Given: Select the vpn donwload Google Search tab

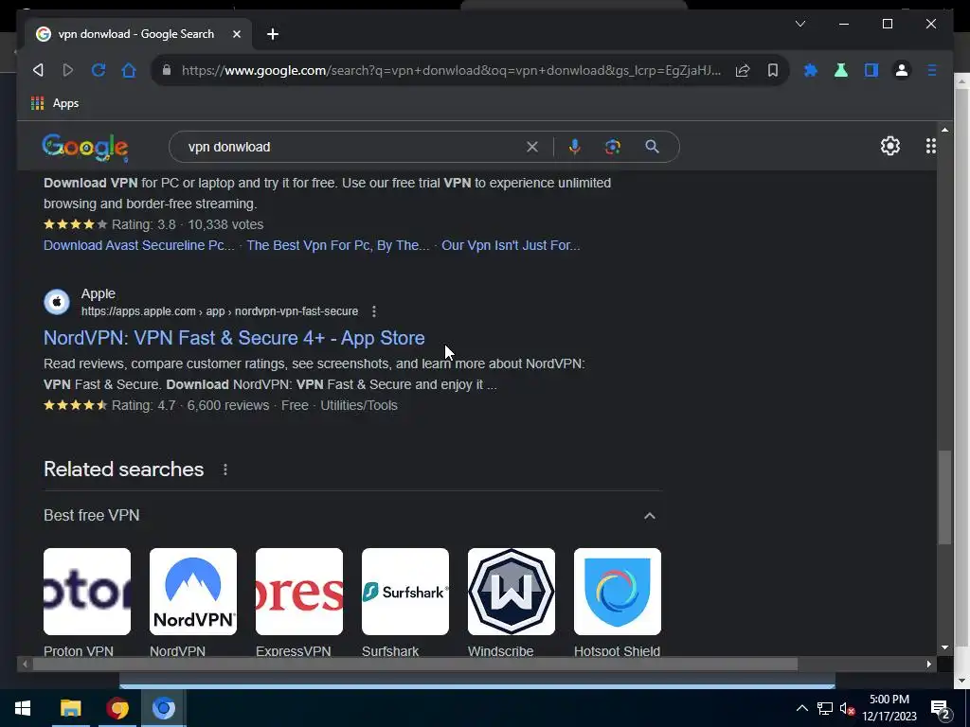Looking at the screenshot, I should [138, 34].
